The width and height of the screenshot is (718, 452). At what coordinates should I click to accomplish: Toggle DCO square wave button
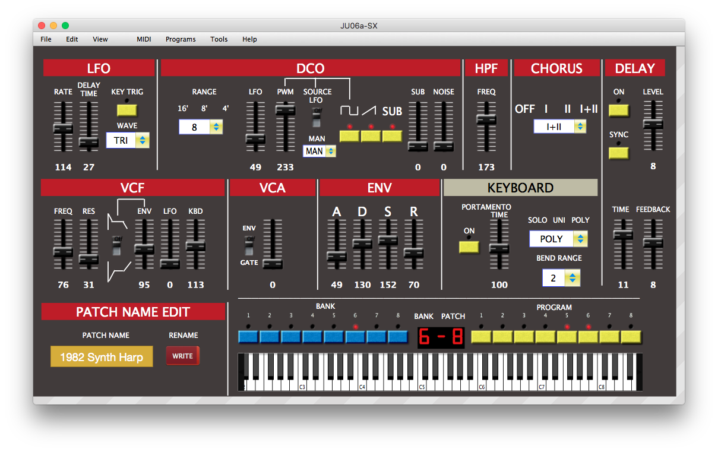[x=350, y=135]
